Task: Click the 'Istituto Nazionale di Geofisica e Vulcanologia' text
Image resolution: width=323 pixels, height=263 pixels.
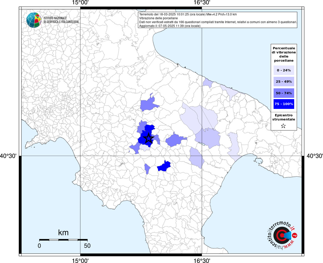Action: click(61, 20)
